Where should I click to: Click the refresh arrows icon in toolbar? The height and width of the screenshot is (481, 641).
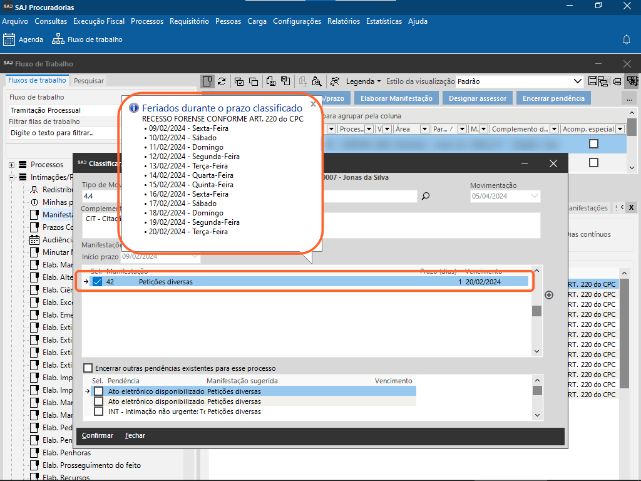(222, 81)
